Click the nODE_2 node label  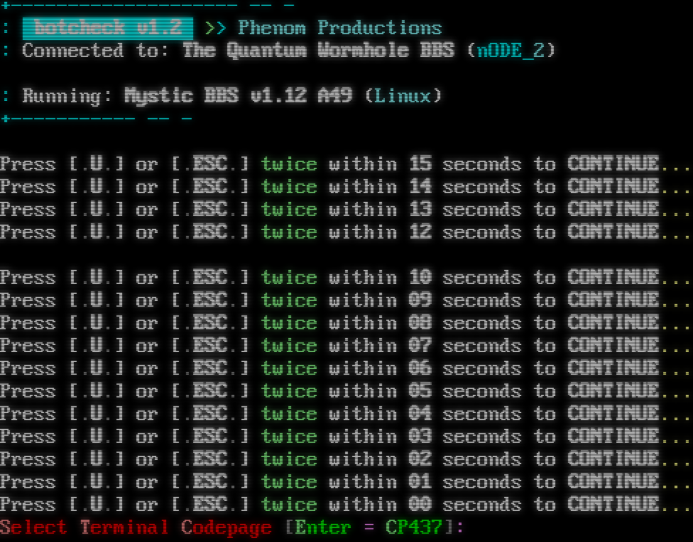click(x=511, y=51)
